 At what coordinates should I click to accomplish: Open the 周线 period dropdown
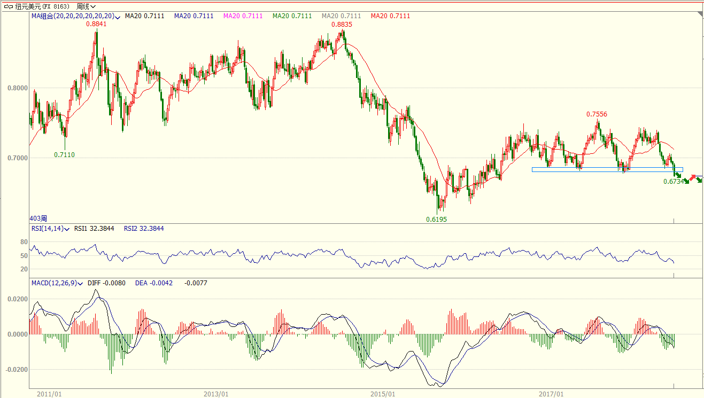pos(86,6)
